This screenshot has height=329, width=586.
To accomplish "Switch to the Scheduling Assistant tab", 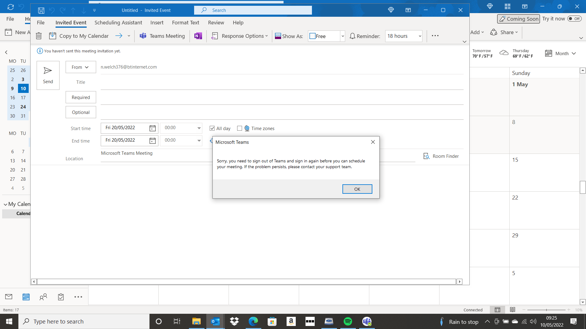I will [x=118, y=23].
